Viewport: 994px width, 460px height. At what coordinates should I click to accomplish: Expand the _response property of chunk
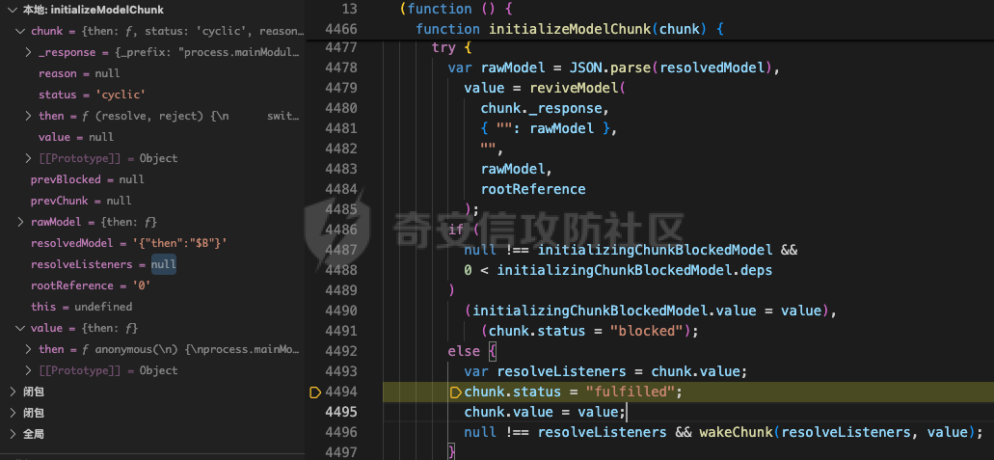point(29,52)
